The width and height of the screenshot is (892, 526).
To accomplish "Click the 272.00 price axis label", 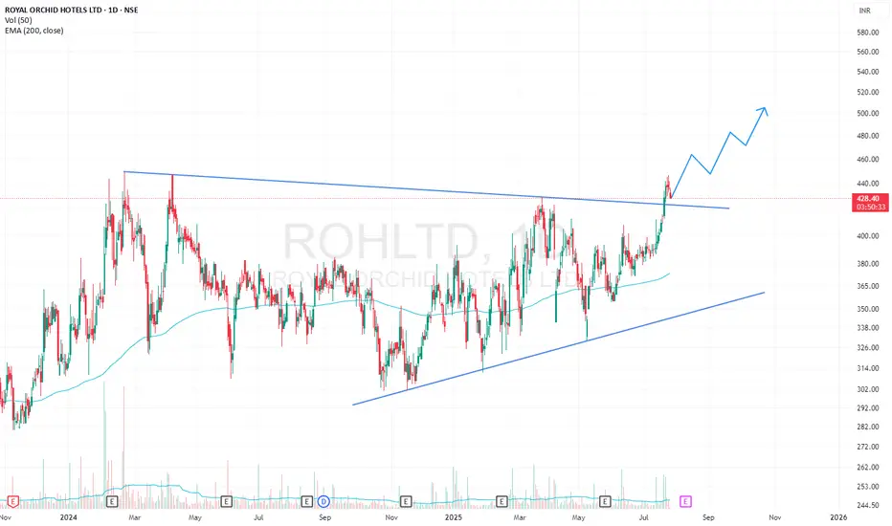I will tap(868, 447).
